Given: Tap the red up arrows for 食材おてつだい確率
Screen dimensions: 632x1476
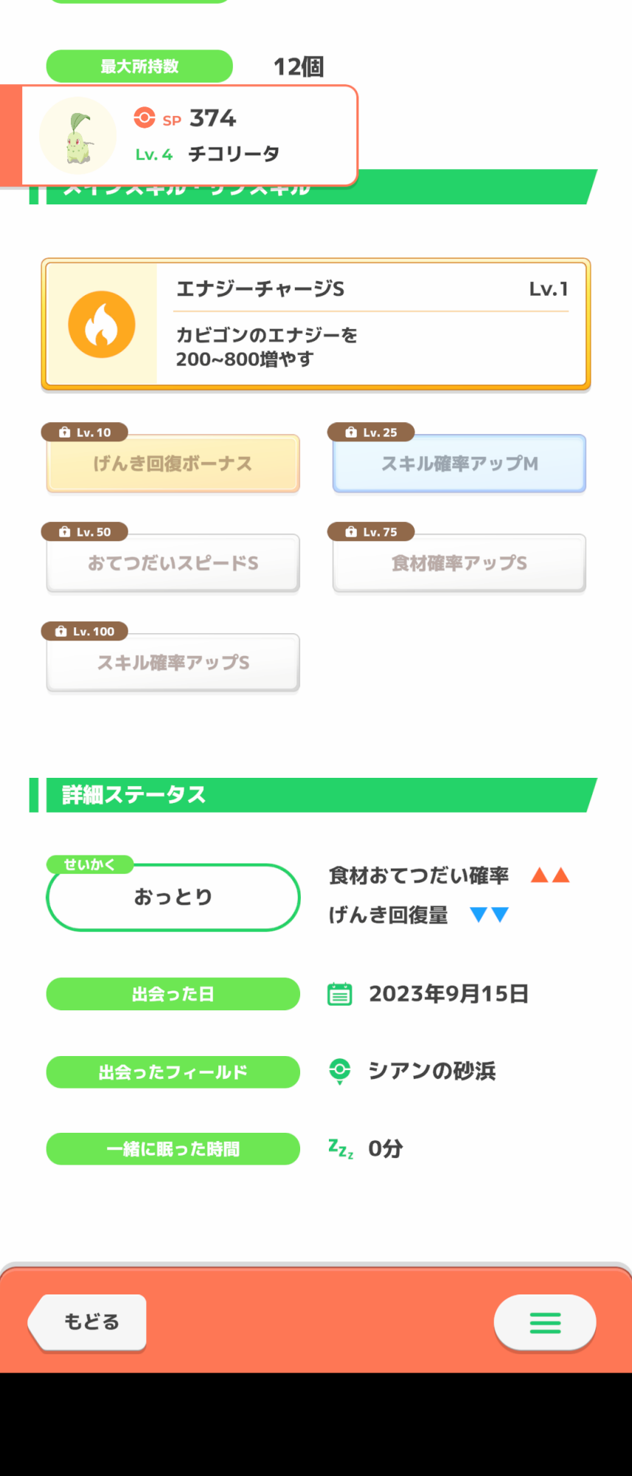Looking at the screenshot, I should [550, 875].
